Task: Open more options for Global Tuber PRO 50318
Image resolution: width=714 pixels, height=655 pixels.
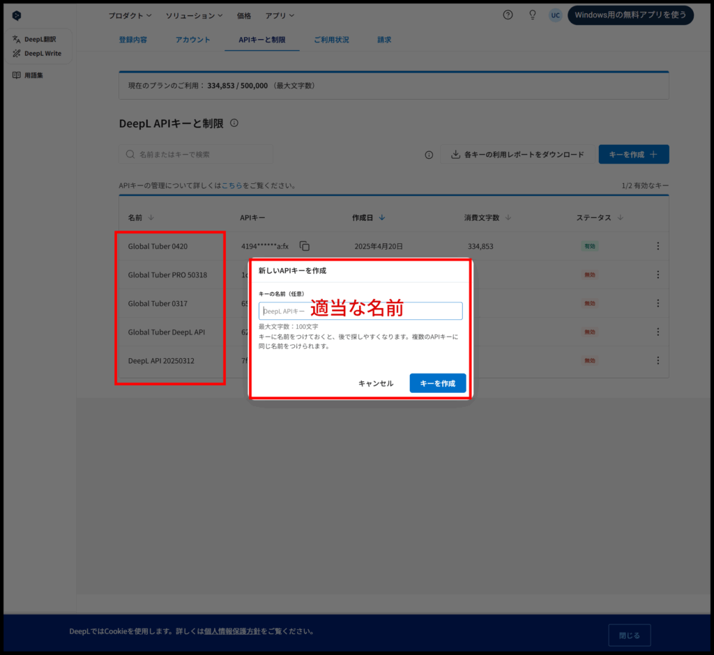Action: coord(658,275)
